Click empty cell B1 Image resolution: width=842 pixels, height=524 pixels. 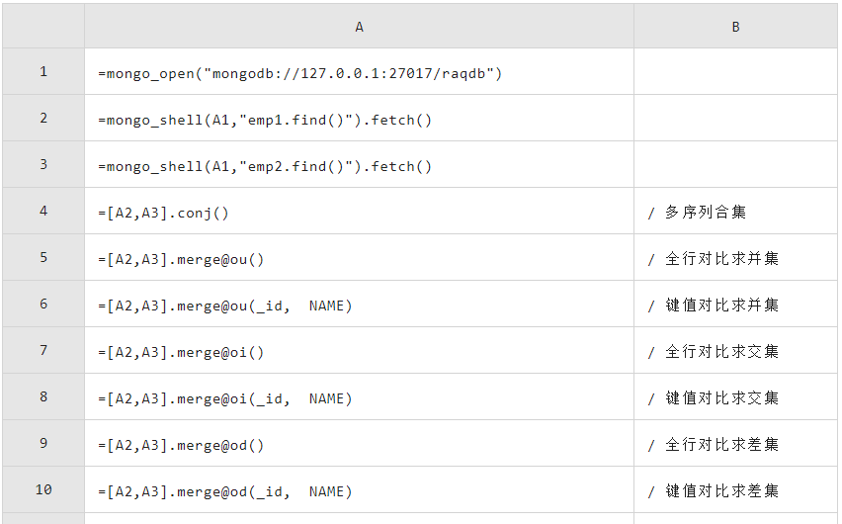click(x=735, y=72)
